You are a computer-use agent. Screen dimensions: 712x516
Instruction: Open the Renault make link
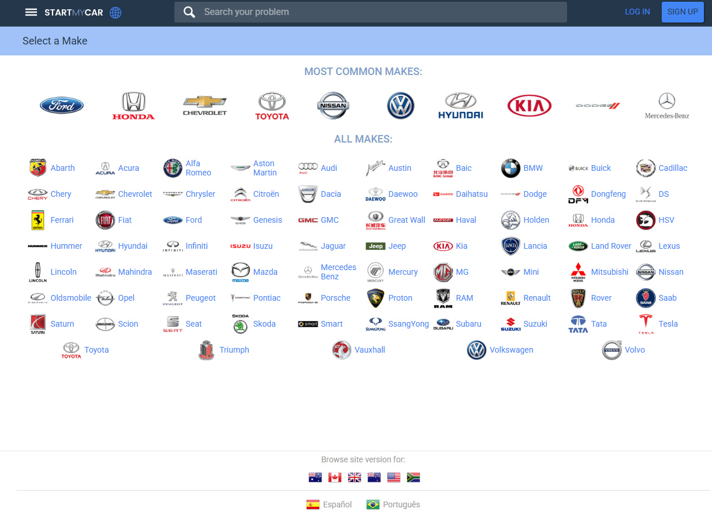pyautogui.click(x=537, y=298)
